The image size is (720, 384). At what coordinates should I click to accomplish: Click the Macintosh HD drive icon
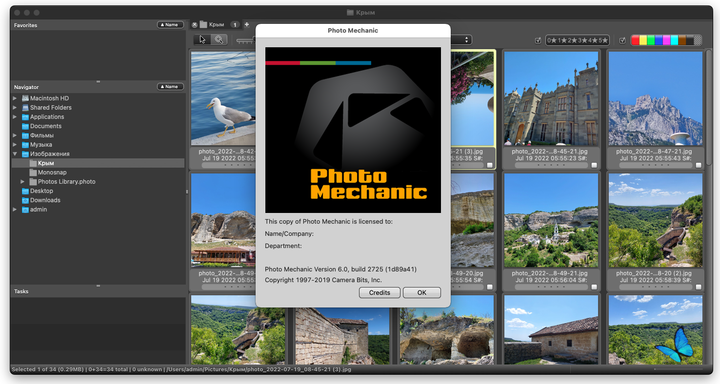(25, 98)
